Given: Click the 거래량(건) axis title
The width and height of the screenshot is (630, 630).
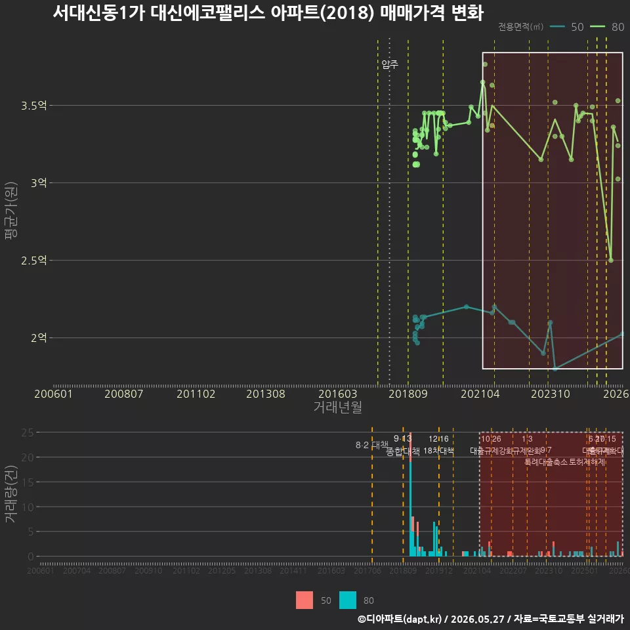Looking at the screenshot, I should pyautogui.click(x=11, y=493).
